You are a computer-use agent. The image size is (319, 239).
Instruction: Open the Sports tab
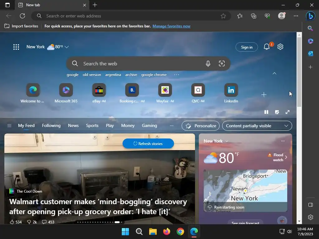point(92,126)
